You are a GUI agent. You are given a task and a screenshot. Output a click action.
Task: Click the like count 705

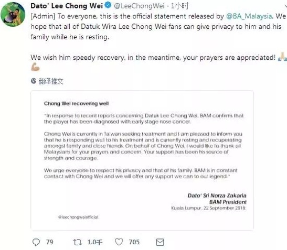[134, 242]
